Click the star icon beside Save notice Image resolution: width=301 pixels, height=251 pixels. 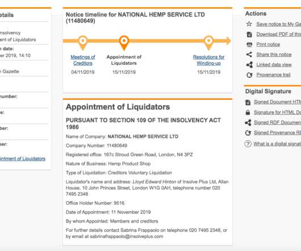(249, 24)
